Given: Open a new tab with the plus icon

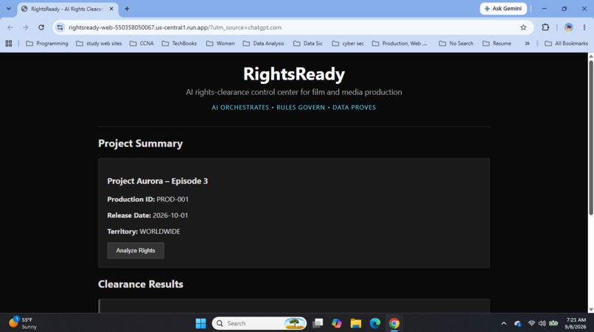Looking at the screenshot, I should coord(127,9).
